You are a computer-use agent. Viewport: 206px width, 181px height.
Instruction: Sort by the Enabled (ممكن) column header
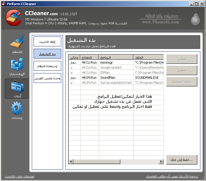pos(74,57)
